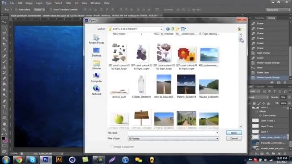
Task: Create new folder in Open dialog
Action: tap(177, 29)
